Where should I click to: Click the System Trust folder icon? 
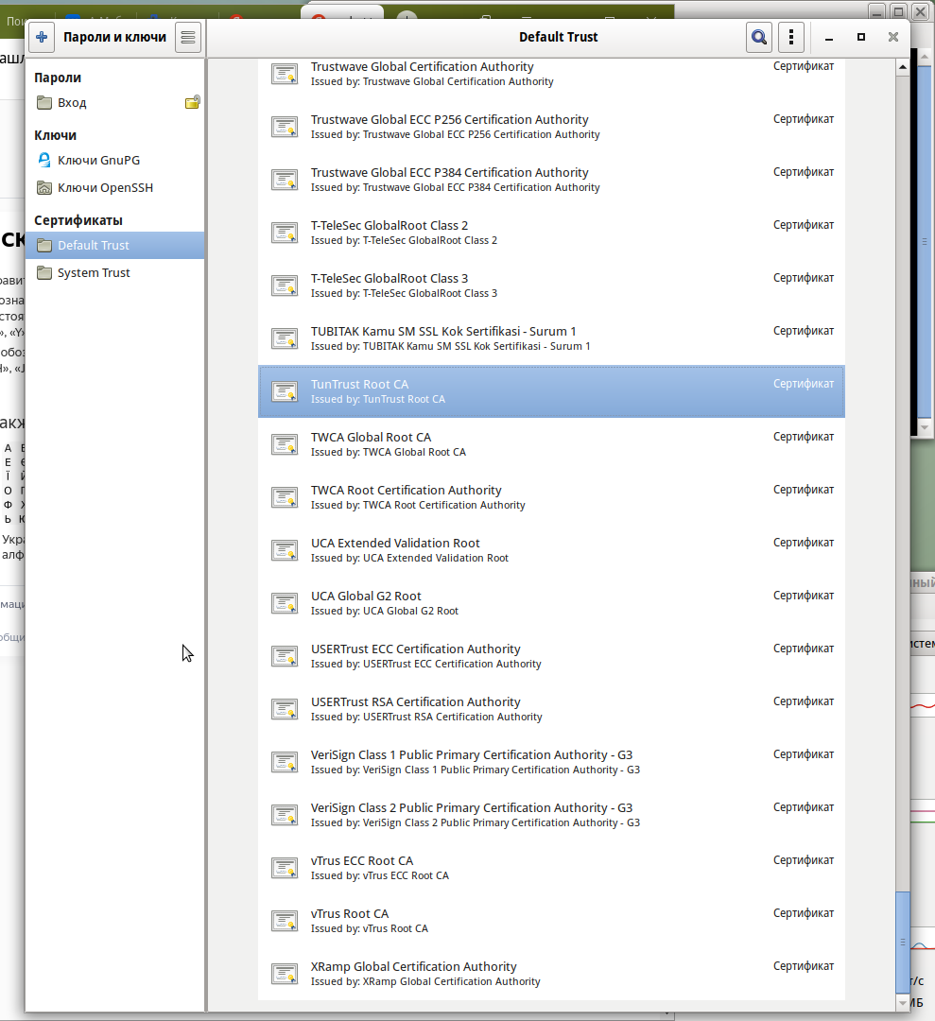pos(44,273)
